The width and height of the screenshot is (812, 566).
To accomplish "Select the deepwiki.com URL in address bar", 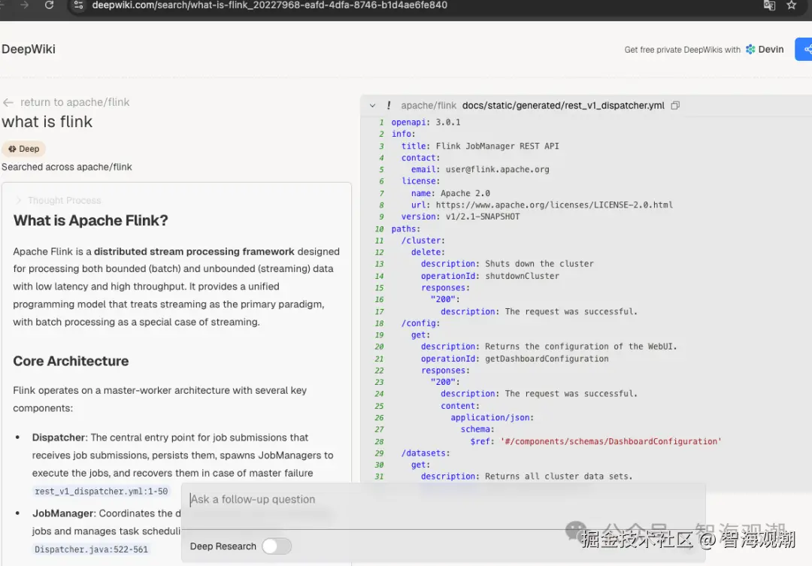I will (269, 5).
